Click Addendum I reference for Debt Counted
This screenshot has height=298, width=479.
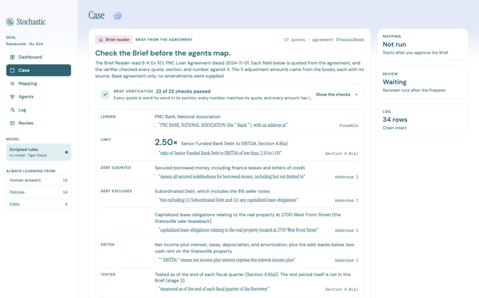coord(346,177)
